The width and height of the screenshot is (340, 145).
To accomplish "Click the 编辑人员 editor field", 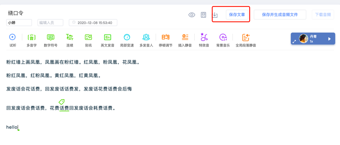I will point(50,22).
